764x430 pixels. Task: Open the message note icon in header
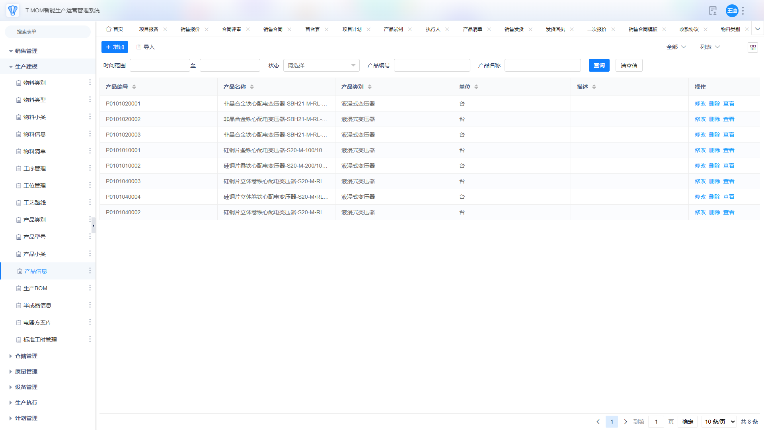[x=713, y=11]
